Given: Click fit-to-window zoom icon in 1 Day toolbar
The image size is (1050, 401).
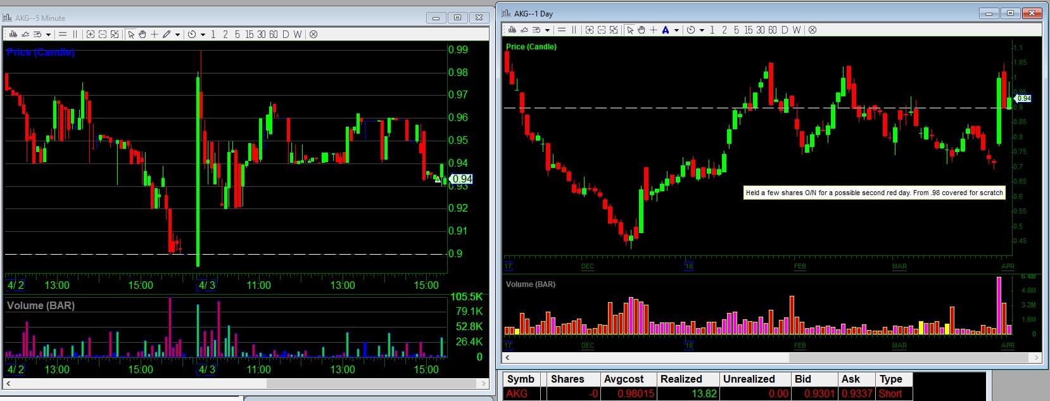Looking at the screenshot, I should pyautogui.click(x=614, y=30).
